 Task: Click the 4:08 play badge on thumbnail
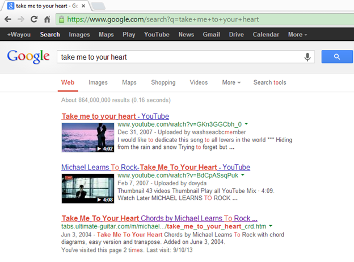coord(105,200)
